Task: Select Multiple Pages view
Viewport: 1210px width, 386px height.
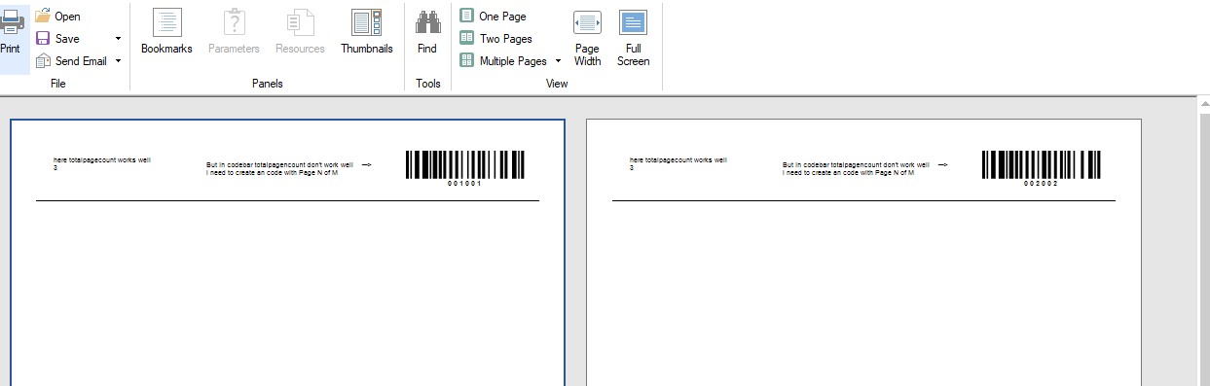Action: tap(503, 61)
